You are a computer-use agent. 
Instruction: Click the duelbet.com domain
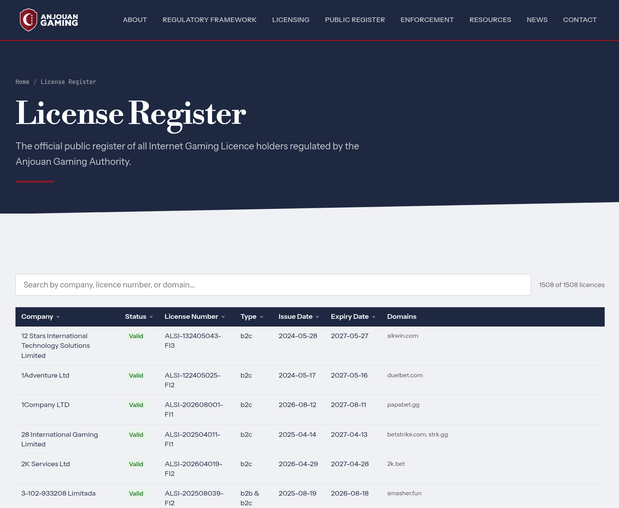click(405, 375)
